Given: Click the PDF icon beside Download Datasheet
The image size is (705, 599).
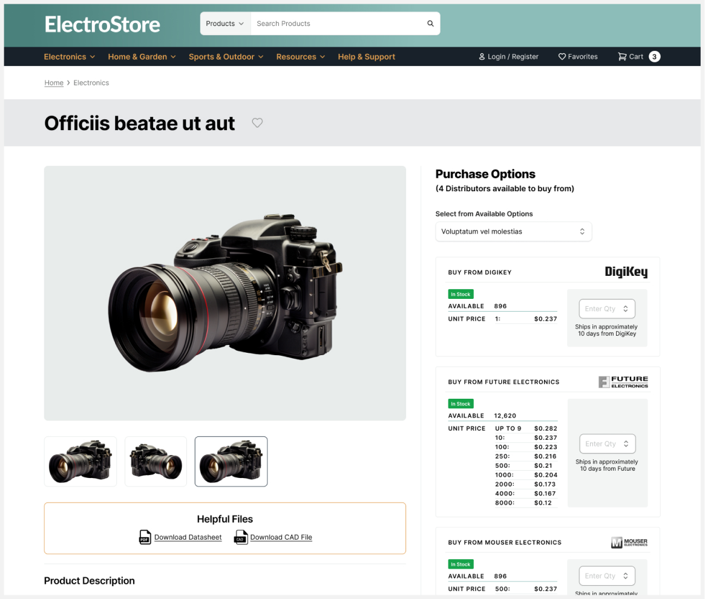Looking at the screenshot, I should (x=145, y=537).
